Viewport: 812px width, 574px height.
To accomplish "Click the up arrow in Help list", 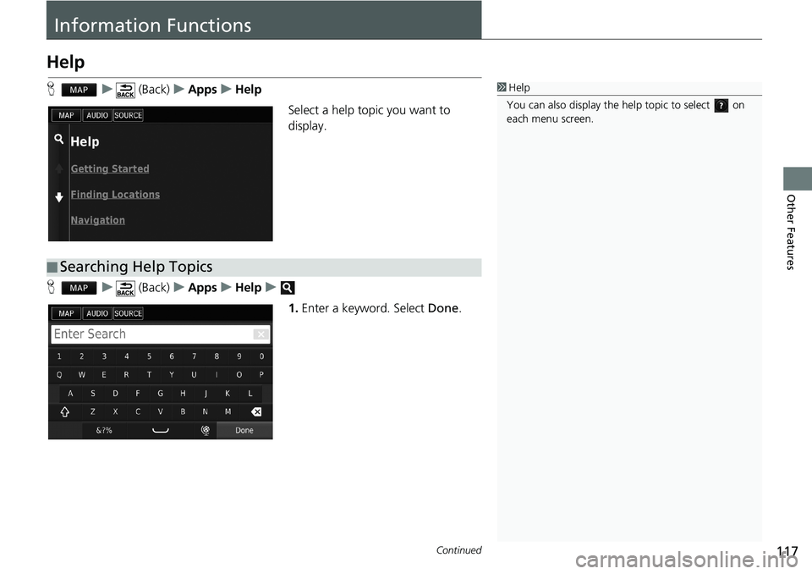I will [59, 168].
